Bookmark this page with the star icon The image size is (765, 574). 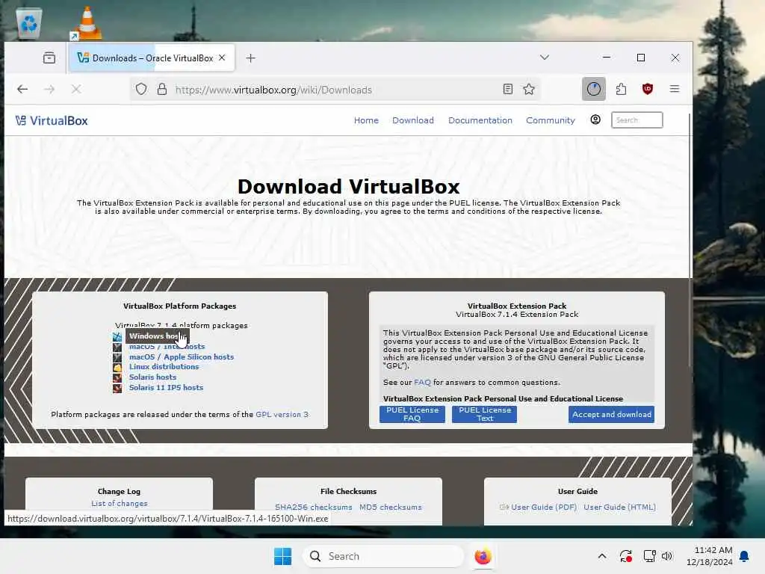[x=529, y=90]
